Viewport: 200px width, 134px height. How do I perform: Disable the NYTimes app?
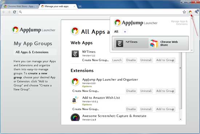pos(131,60)
